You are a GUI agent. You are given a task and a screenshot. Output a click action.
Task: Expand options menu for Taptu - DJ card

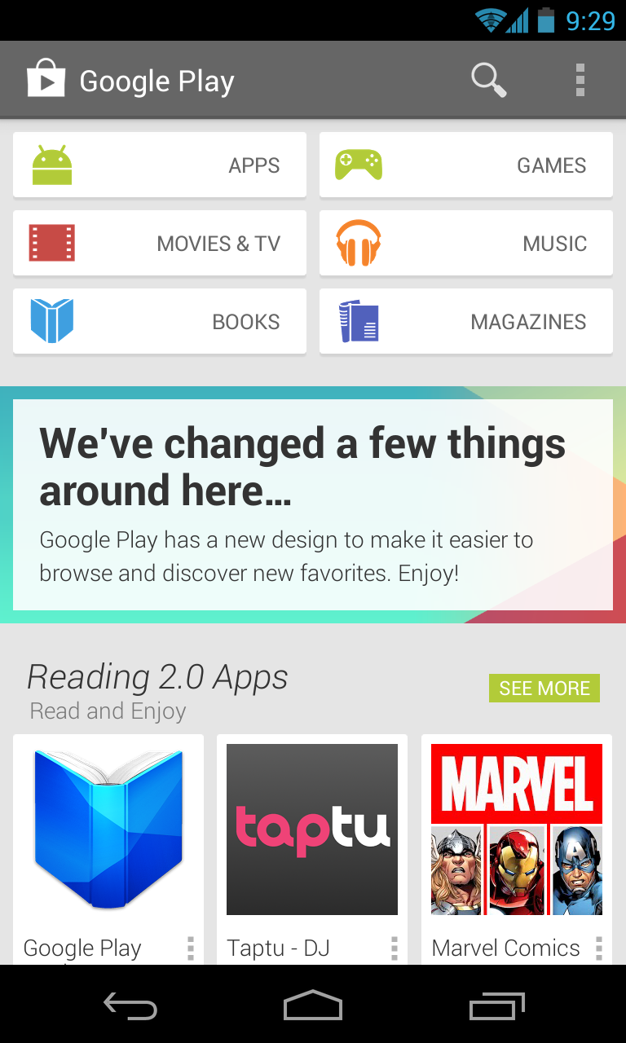point(395,948)
